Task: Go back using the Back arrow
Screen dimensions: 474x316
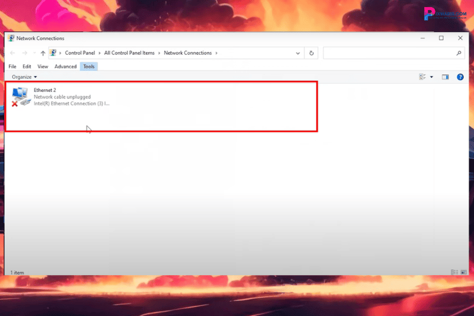Action: 13,53
